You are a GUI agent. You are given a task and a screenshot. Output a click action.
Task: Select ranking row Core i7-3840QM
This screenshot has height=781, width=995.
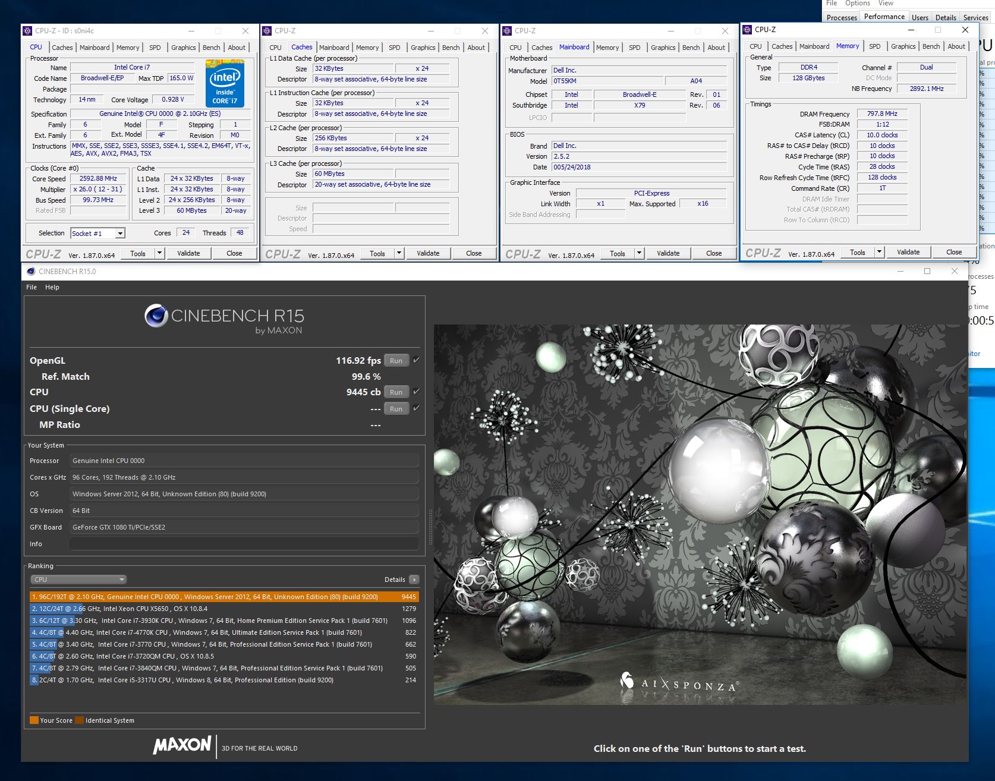click(224, 668)
